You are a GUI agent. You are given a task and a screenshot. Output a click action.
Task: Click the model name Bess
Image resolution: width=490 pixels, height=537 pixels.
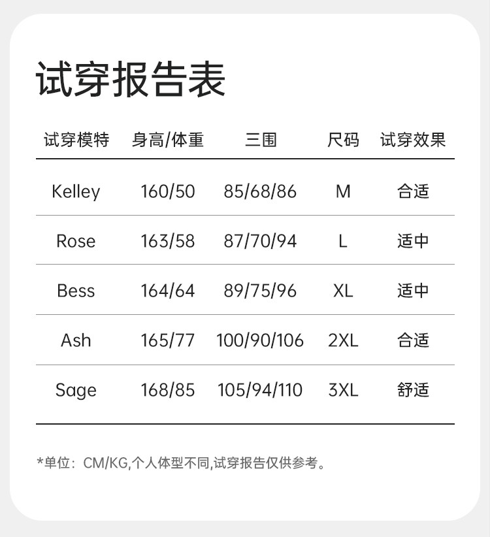pyautogui.click(x=76, y=291)
